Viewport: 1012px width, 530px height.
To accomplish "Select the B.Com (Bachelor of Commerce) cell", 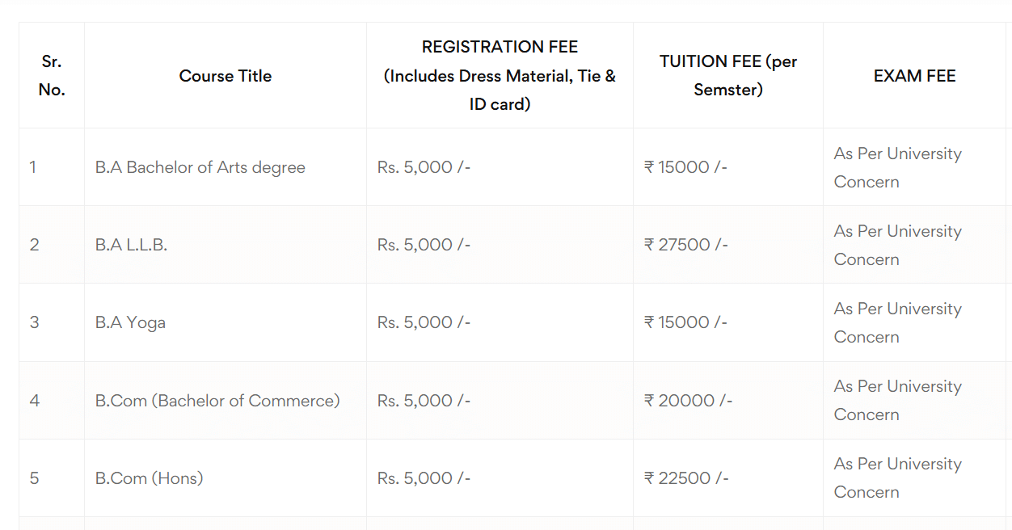I will 217,401.
